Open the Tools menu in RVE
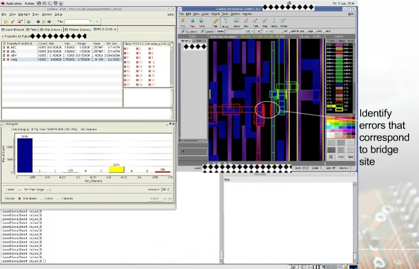This screenshot has height=269, width=419. click(36, 14)
